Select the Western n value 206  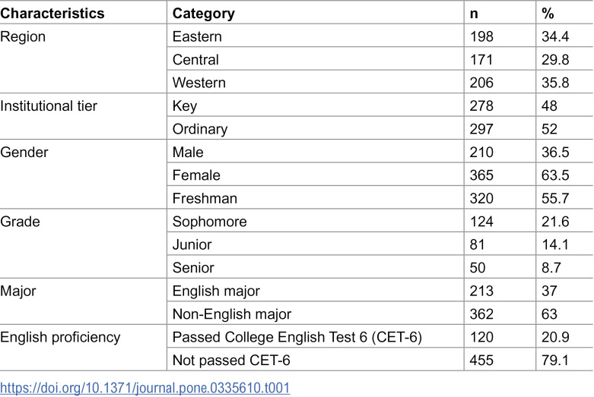(x=481, y=83)
